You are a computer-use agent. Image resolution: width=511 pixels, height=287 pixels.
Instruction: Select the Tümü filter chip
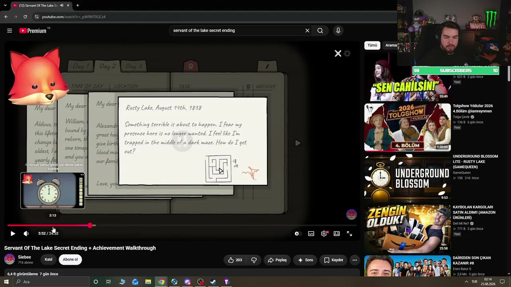point(372,45)
